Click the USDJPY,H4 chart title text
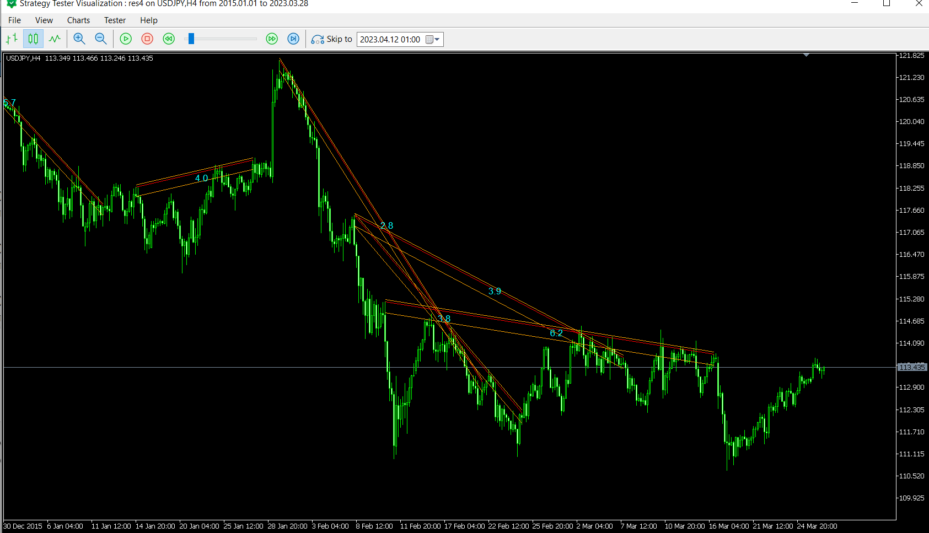The width and height of the screenshot is (929, 533). (23, 58)
